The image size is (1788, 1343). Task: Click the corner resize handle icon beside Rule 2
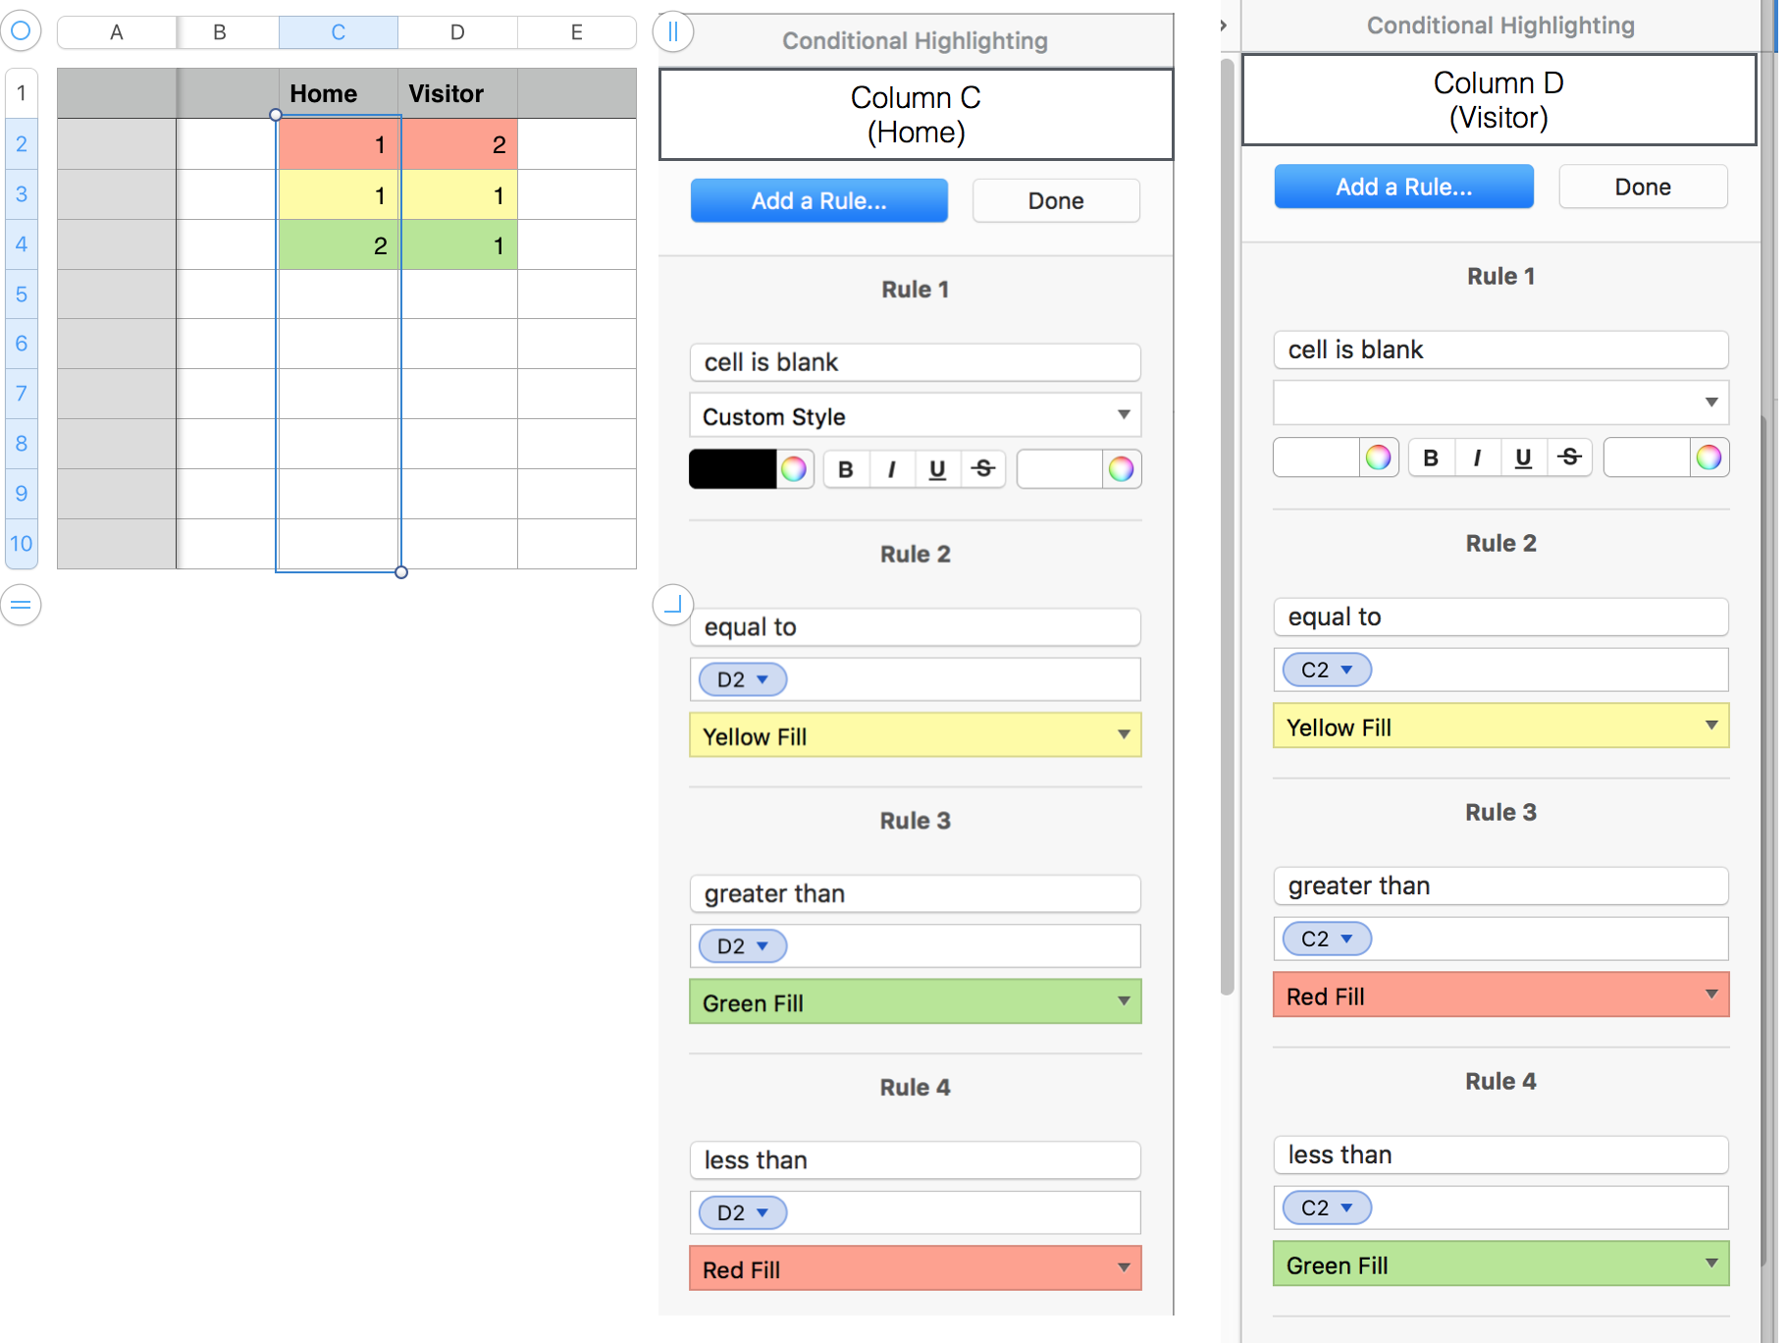(x=673, y=606)
